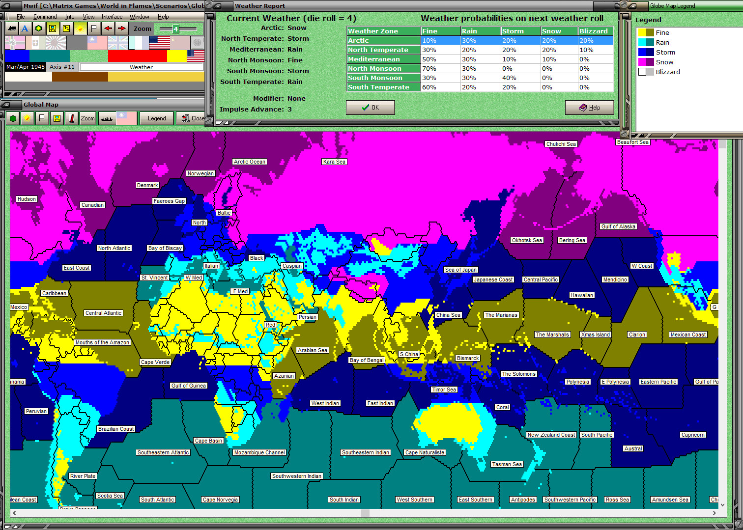The width and height of the screenshot is (743, 530).
Task: Select the Chinese flag in the main panel flag row
Action: pos(97,43)
